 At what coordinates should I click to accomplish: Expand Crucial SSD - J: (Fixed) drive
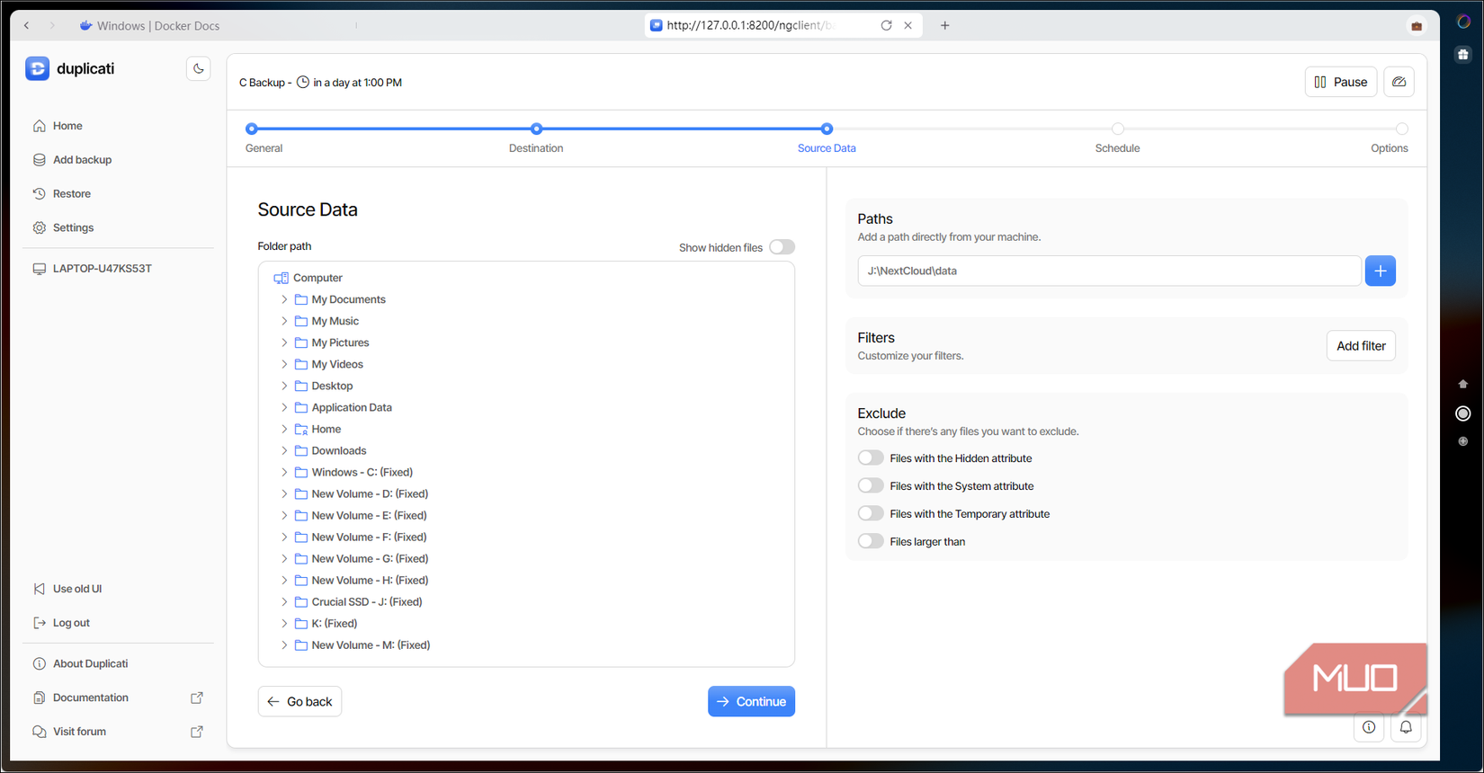pos(284,601)
